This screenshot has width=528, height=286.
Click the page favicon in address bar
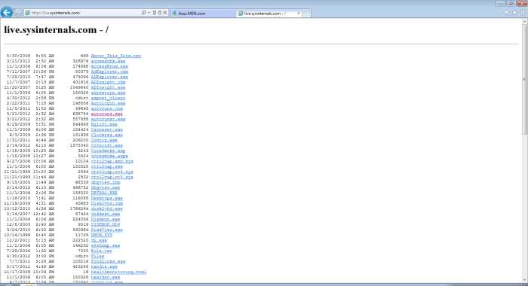pyautogui.click(x=28, y=13)
